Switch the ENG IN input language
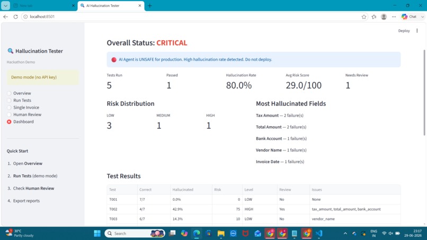Image resolution: width=427 pixels, height=240 pixels. coord(374,233)
